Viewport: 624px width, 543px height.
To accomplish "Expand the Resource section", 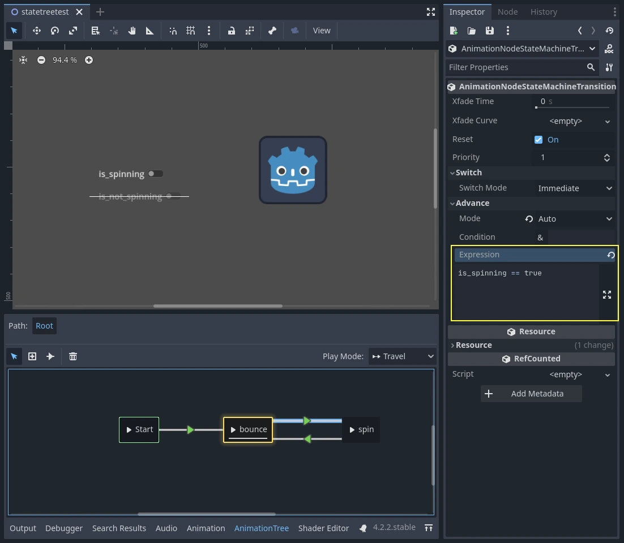I will coord(473,345).
